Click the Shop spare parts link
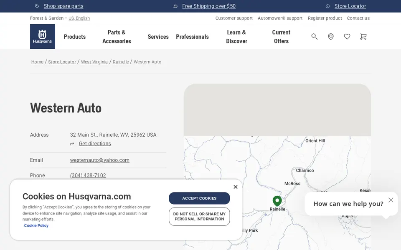This screenshot has width=401, height=250. pos(63,6)
